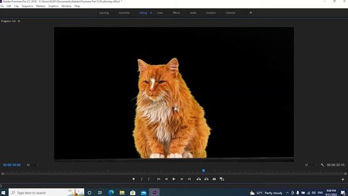Switch to the Effects workspace
This screenshot has height=196, width=348.
176,13
